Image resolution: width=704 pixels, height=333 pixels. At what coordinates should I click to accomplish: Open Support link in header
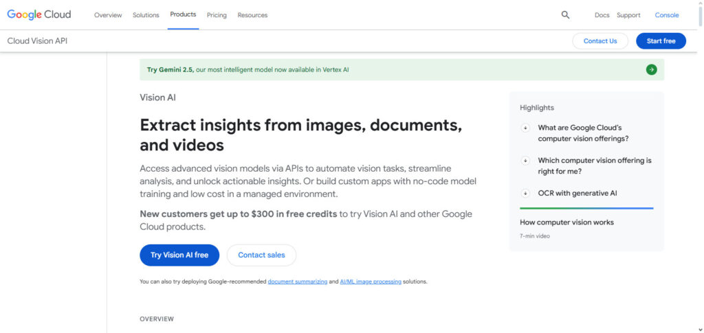coord(628,15)
